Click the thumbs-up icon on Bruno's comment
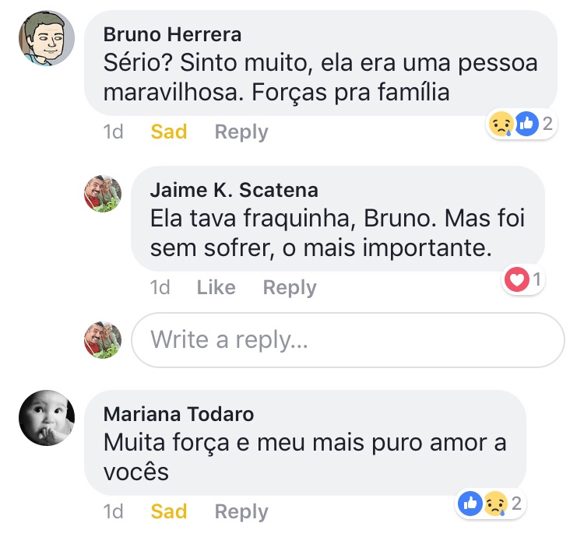 click(526, 124)
